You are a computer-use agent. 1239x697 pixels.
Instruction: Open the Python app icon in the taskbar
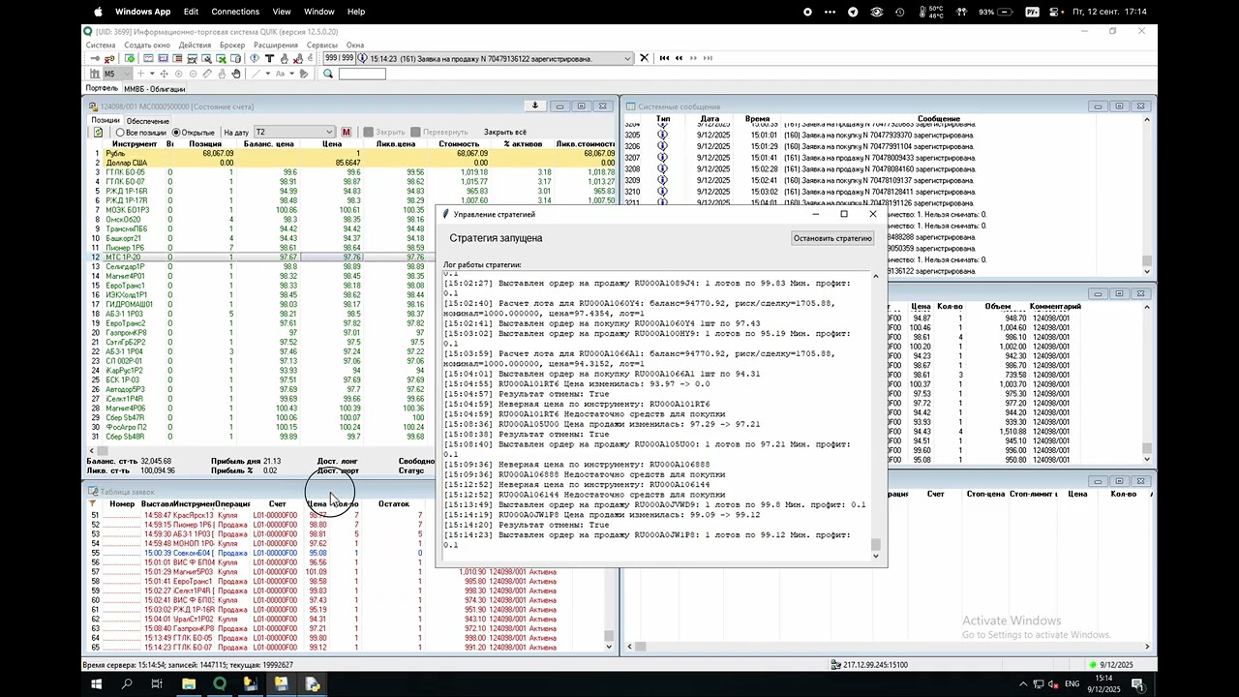pyautogui.click(x=312, y=683)
